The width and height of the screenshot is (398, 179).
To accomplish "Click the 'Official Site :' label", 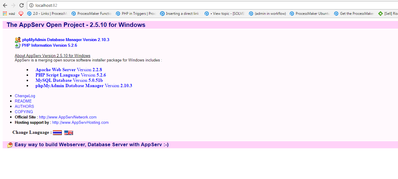I will coord(26,117).
